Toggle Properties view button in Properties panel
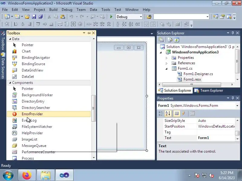Image resolution: width=242 pixels, height=181 pixels. click(177, 113)
